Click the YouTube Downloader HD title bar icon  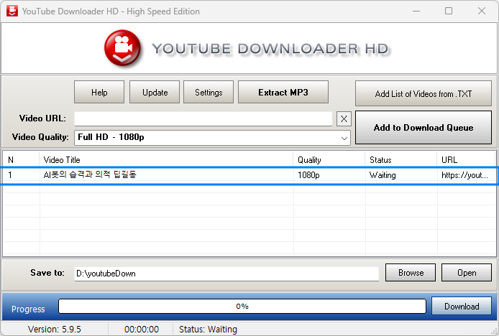[x=12, y=11]
